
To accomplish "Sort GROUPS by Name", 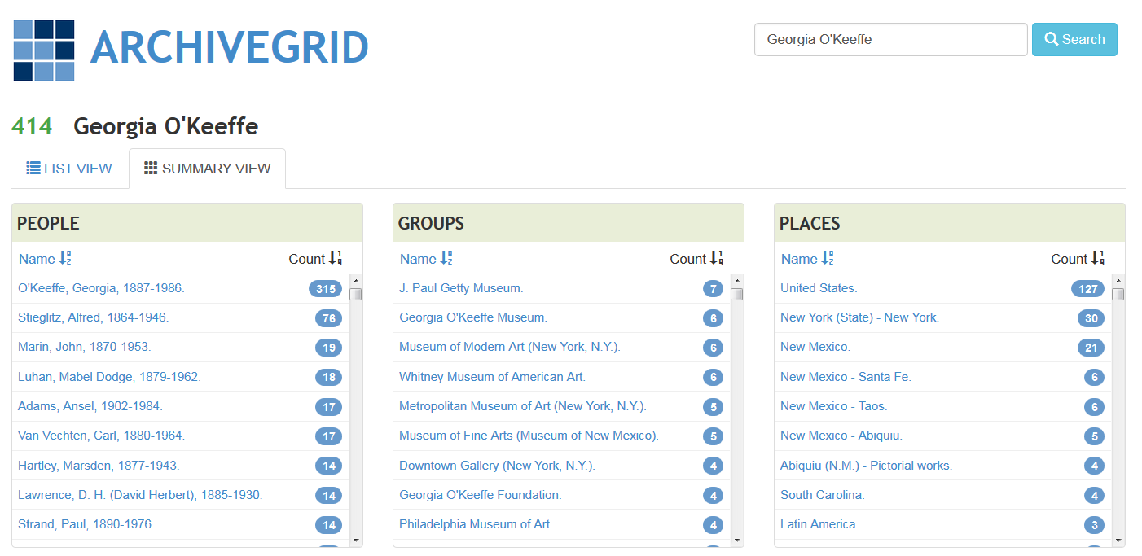I will tap(426, 259).
